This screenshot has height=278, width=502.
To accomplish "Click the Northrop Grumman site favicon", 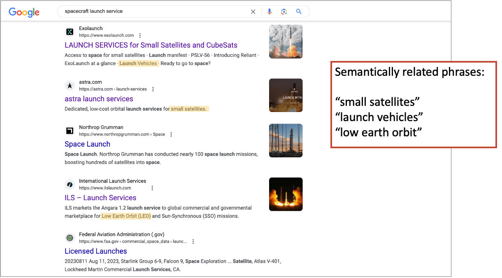I will [x=70, y=131].
